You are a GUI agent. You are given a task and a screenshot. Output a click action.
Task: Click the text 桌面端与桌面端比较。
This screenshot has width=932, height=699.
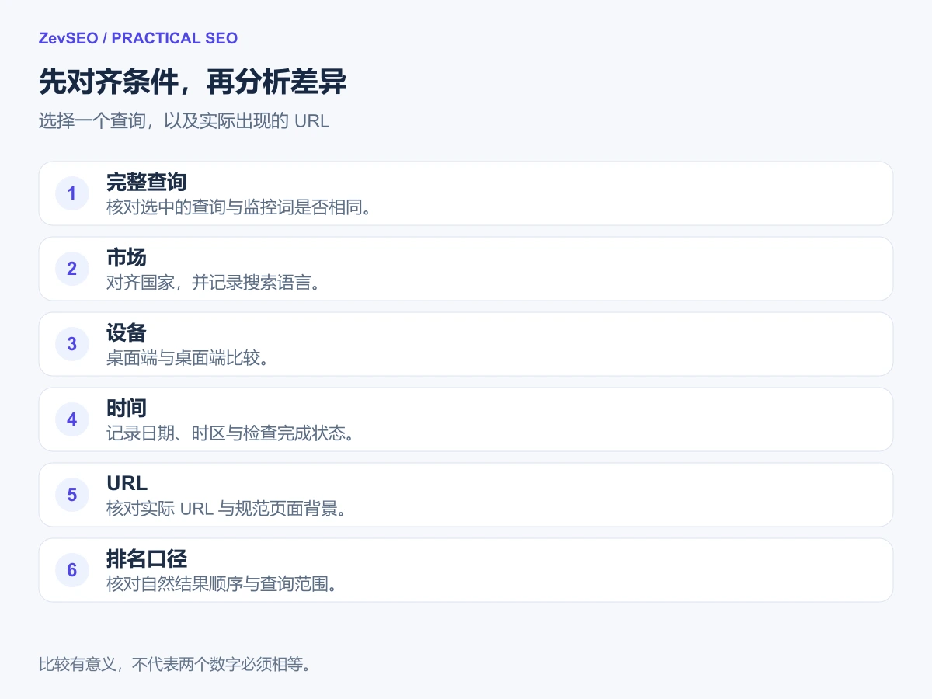coord(187,358)
